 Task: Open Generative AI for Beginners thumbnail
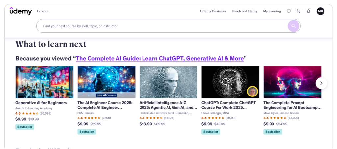click(x=44, y=82)
